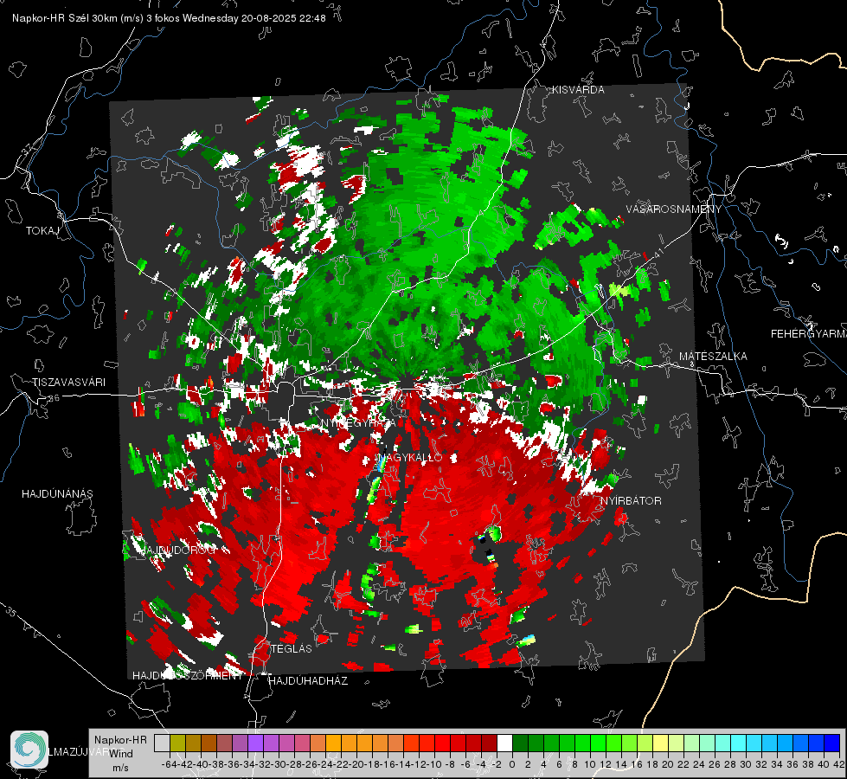Screen dimensions: 847x779
Task: Select the TOKAJ label on the map
Action: pyautogui.click(x=42, y=231)
